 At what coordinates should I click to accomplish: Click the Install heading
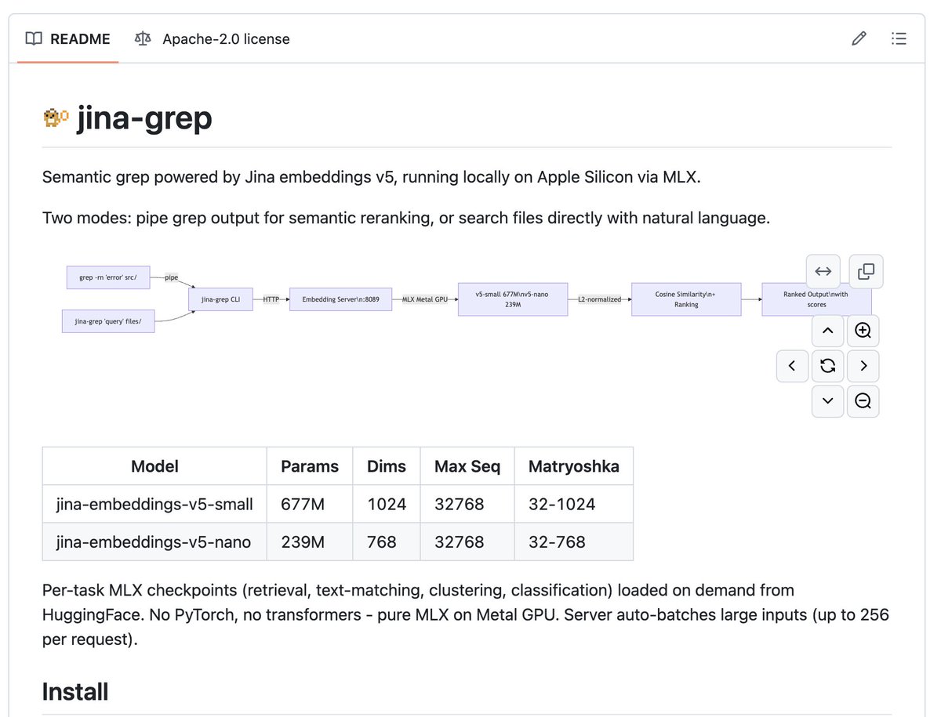coord(75,692)
